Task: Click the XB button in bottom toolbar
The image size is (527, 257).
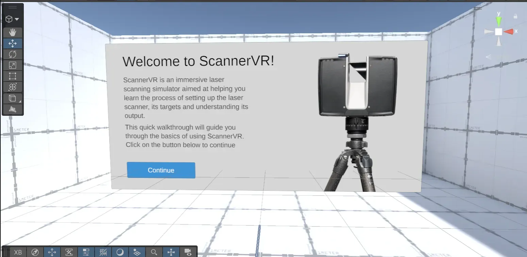Action: click(x=18, y=252)
